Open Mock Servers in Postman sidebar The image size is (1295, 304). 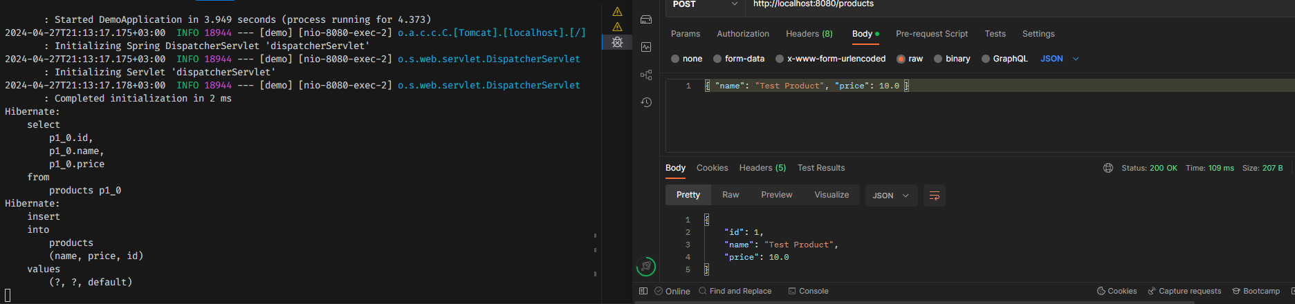coord(646,19)
